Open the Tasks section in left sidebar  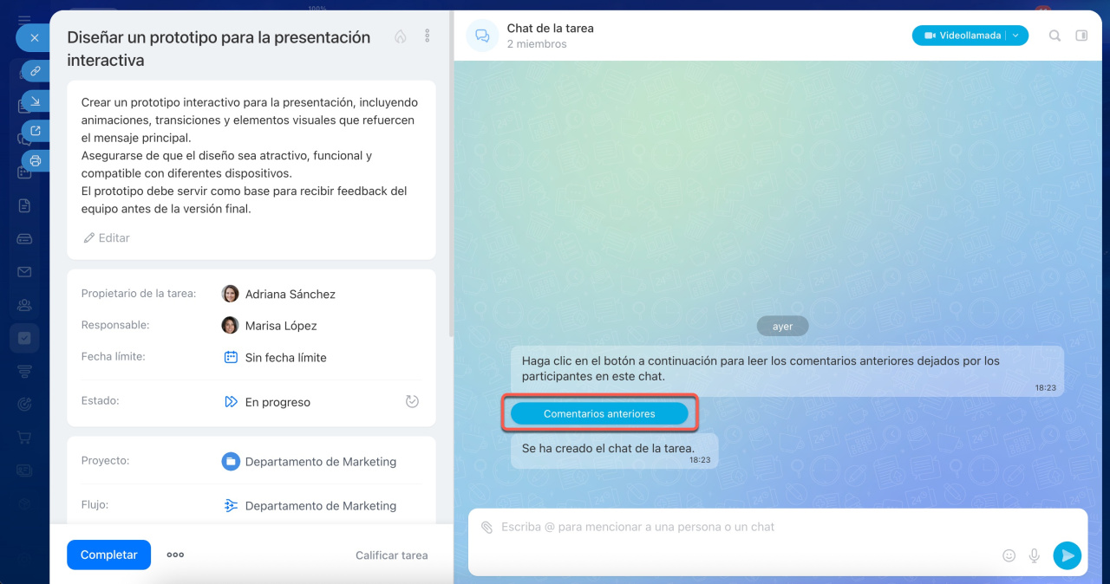(x=24, y=338)
